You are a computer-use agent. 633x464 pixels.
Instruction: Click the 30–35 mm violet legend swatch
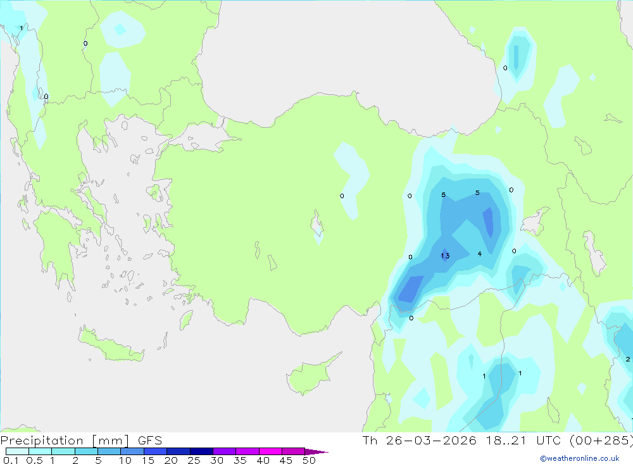click(x=225, y=451)
